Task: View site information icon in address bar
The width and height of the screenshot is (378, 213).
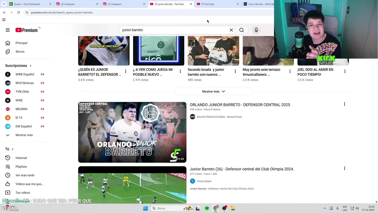Action: (27, 12)
